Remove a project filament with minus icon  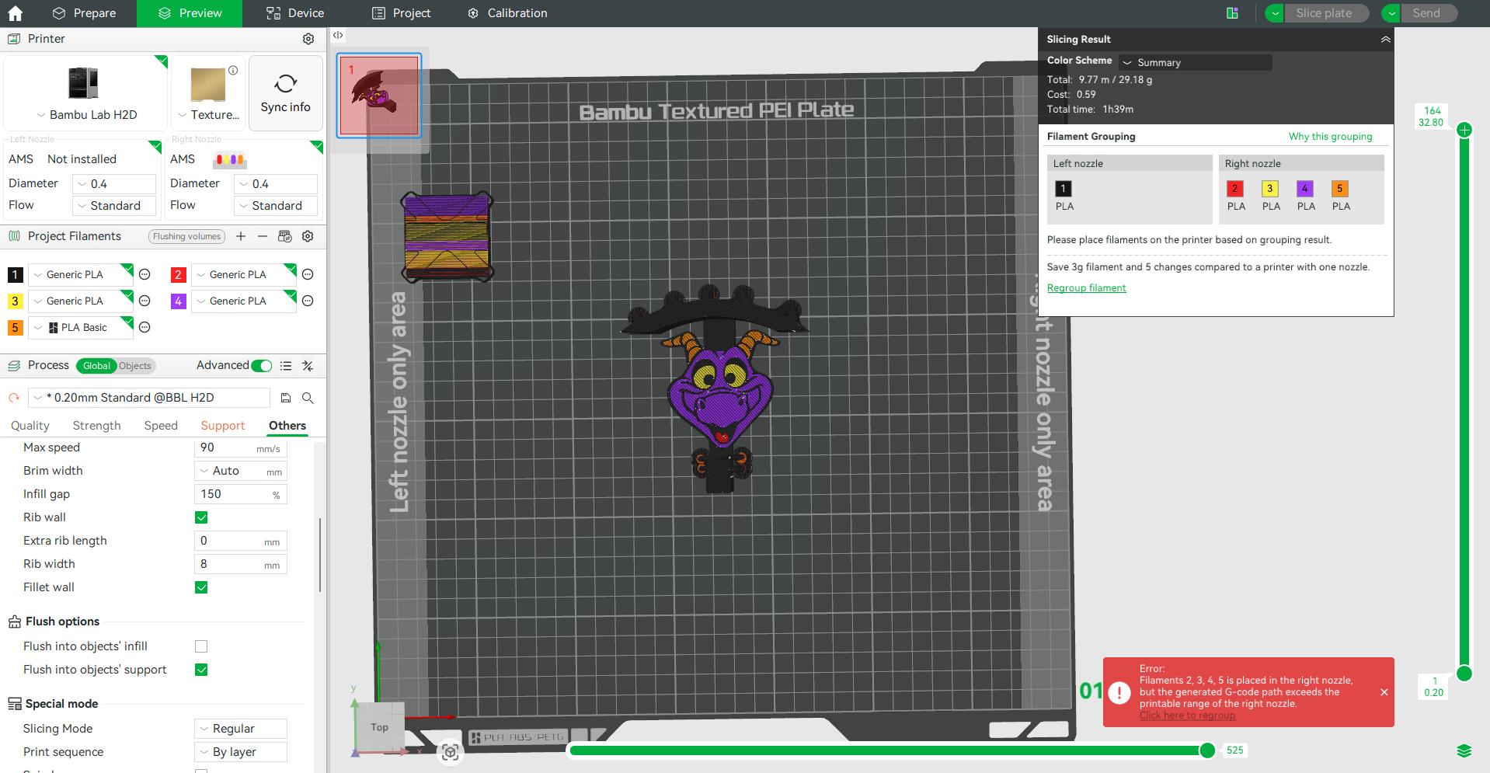[263, 236]
